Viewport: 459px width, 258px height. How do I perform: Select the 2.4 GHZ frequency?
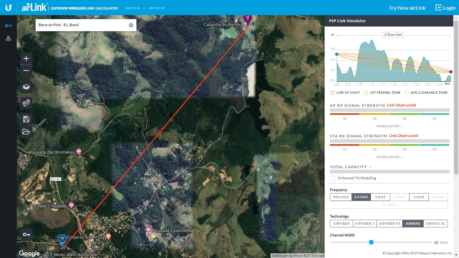click(x=361, y=197)
